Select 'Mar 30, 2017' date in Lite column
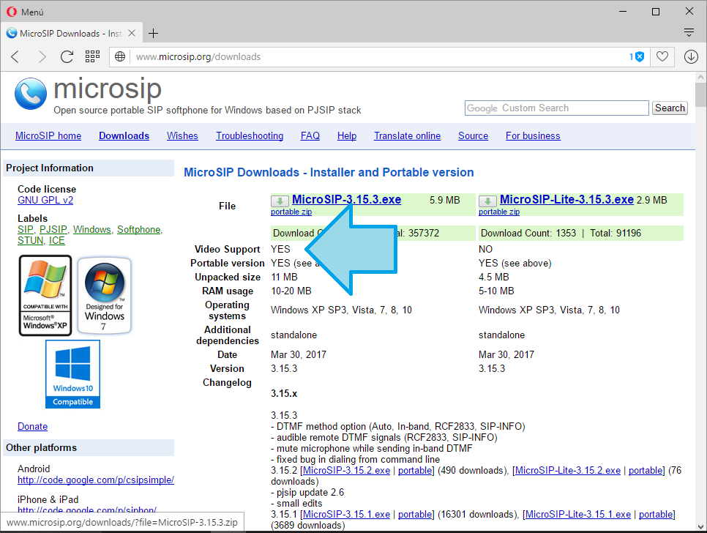The height and width of the screenshot is (533, 707). pos(506,355)
